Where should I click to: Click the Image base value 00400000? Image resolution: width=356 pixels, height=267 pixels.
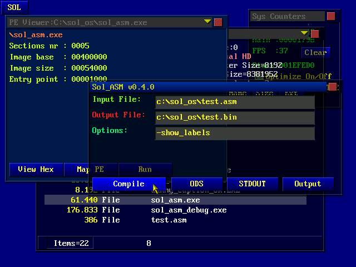89,57
